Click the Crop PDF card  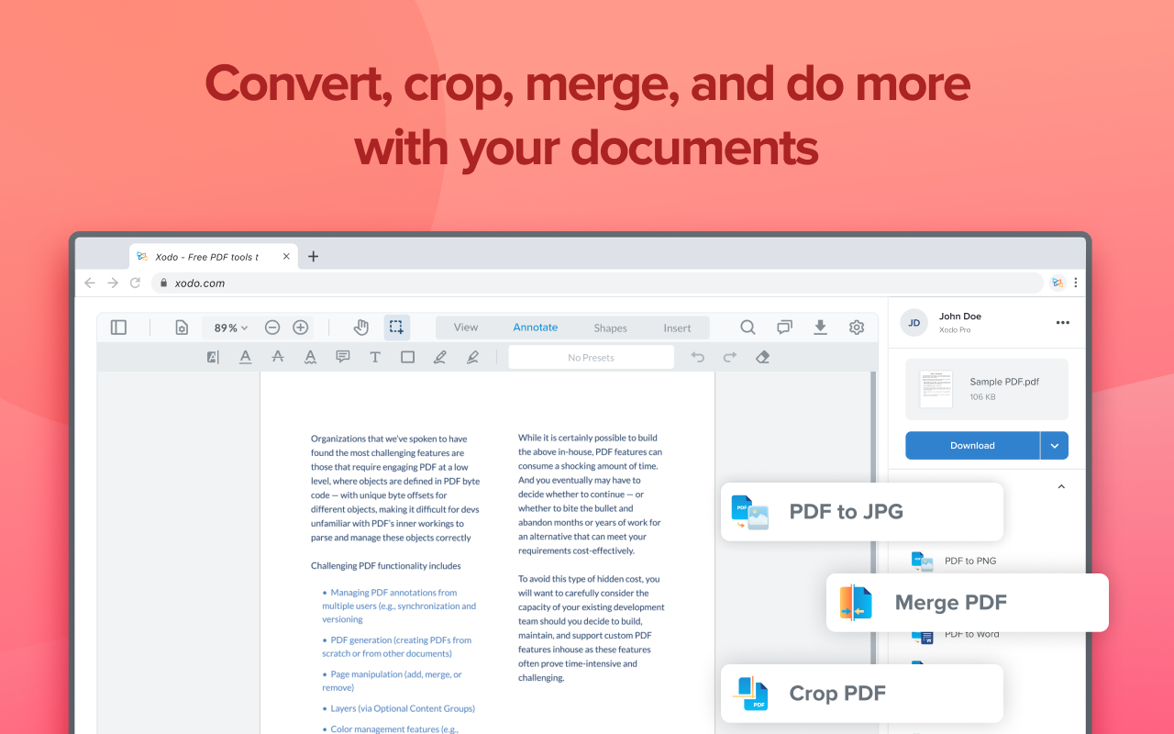pos(862,694)
